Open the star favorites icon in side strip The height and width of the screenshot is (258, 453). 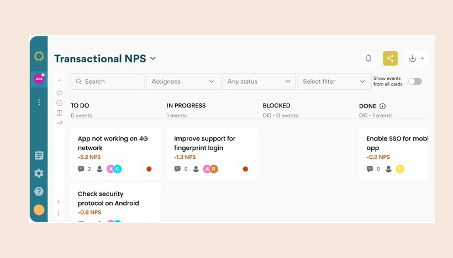coord(60,93)
